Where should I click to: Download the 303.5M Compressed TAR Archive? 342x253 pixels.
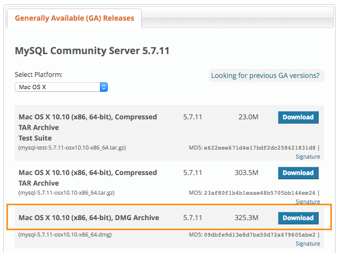point(298,173)
